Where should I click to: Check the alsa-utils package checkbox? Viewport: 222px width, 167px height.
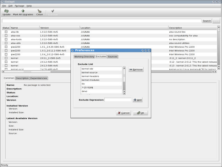pyautogui.click(x=6, y=43)
